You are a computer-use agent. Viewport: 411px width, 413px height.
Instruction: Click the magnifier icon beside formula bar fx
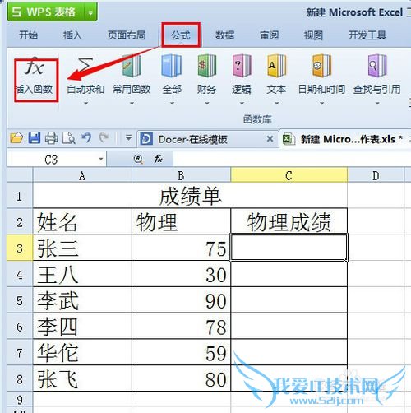[x=138, y=159]
